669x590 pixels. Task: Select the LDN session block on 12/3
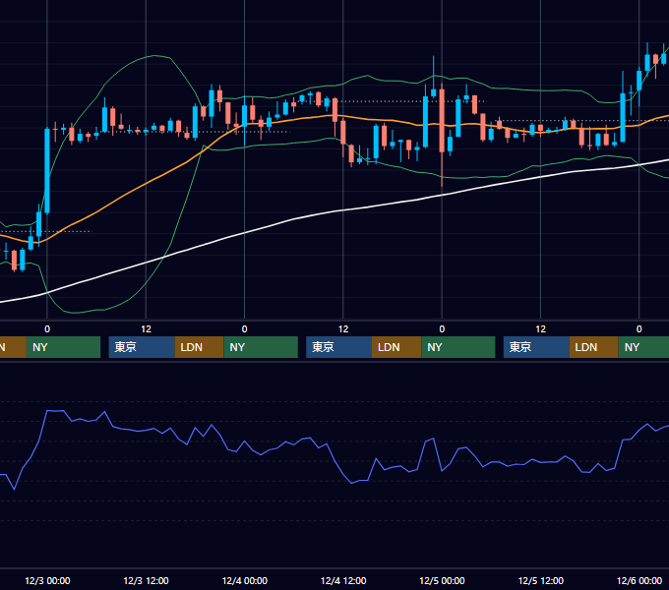point(200,347)
